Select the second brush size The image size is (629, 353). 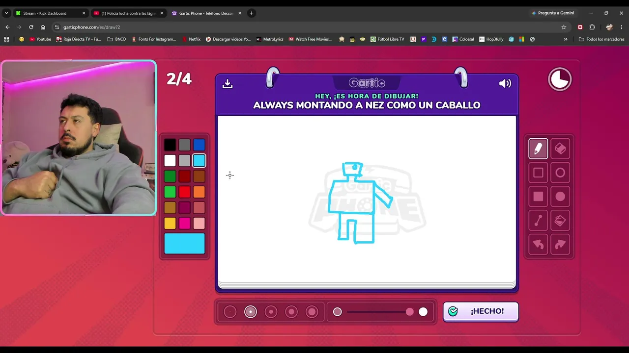(251, 312)
